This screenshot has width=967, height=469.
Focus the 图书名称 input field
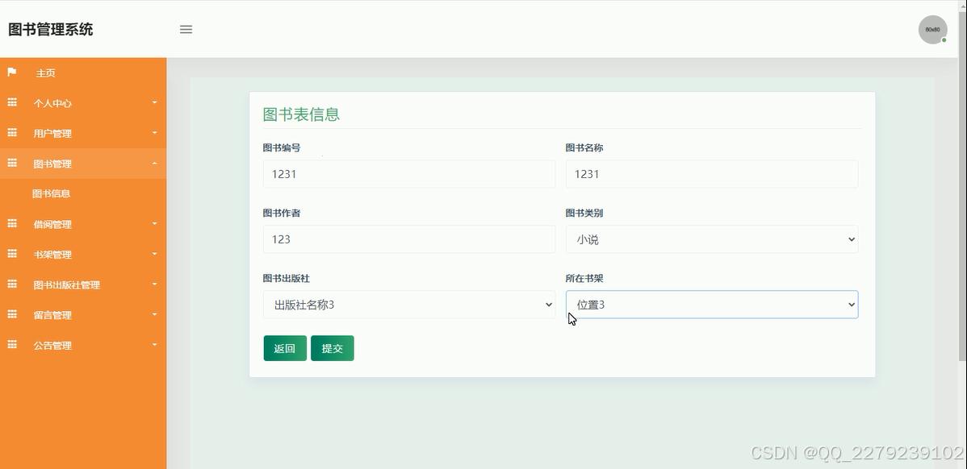point(712,174)
